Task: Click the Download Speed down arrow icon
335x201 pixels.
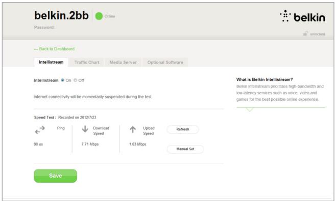Action: pyautogui.click(x=85, y=129)
